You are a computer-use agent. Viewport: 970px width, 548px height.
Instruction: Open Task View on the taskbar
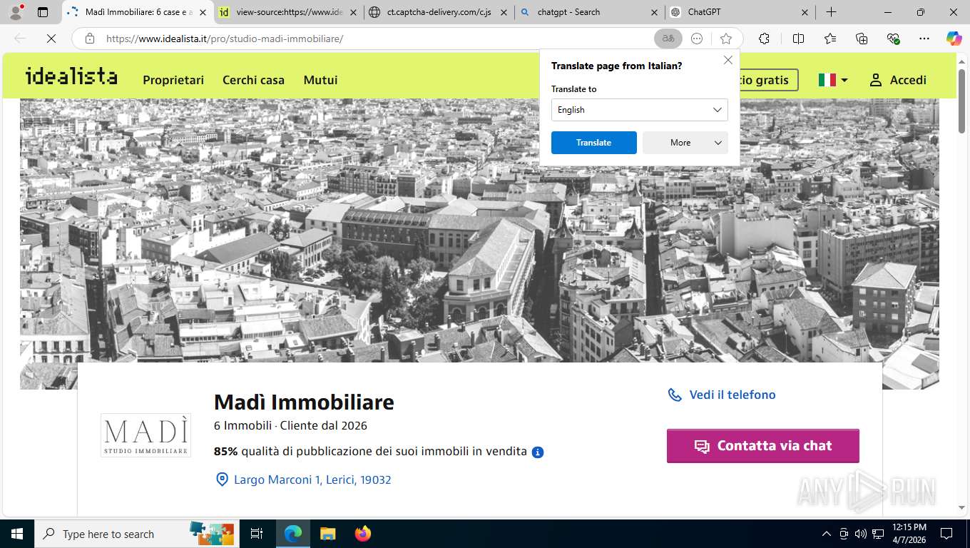(x=257, y=534)
